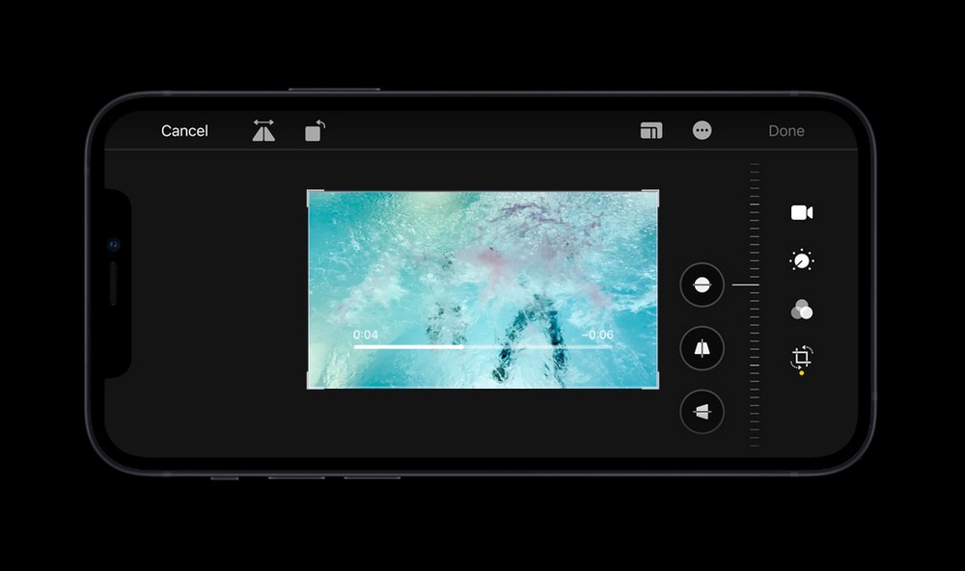This screenshot has height=571, width=965.
Task: Tap the Cancel button
Action: [x=184, y=131]
